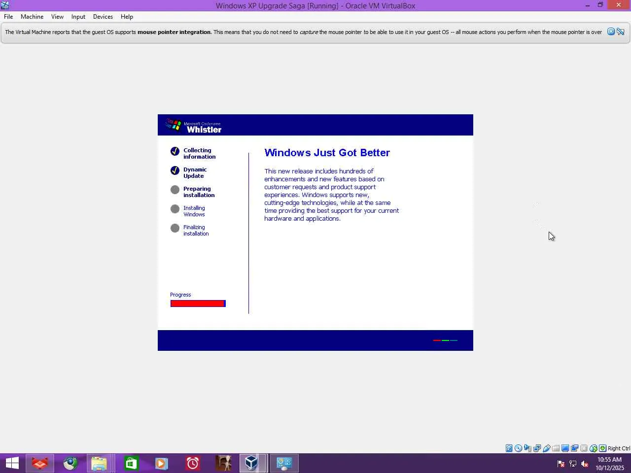Viewport: 631px width, 473px height.
Task: Click the Windows Start button
Action: (12, 463)
